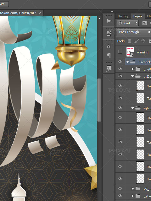This screenshot has width=151, height=201.
Task: Open the 3D/Properties panel icon
Action: 109,33
